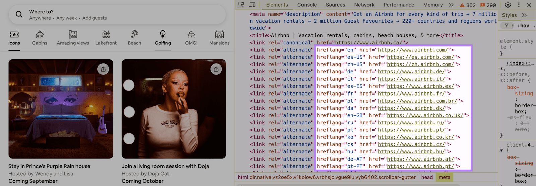
Task: Select the Beach category icon
Action: click(134, 34)
